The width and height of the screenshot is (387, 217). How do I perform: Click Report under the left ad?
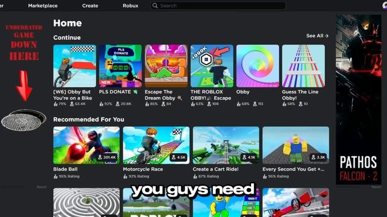pos(42,187)
